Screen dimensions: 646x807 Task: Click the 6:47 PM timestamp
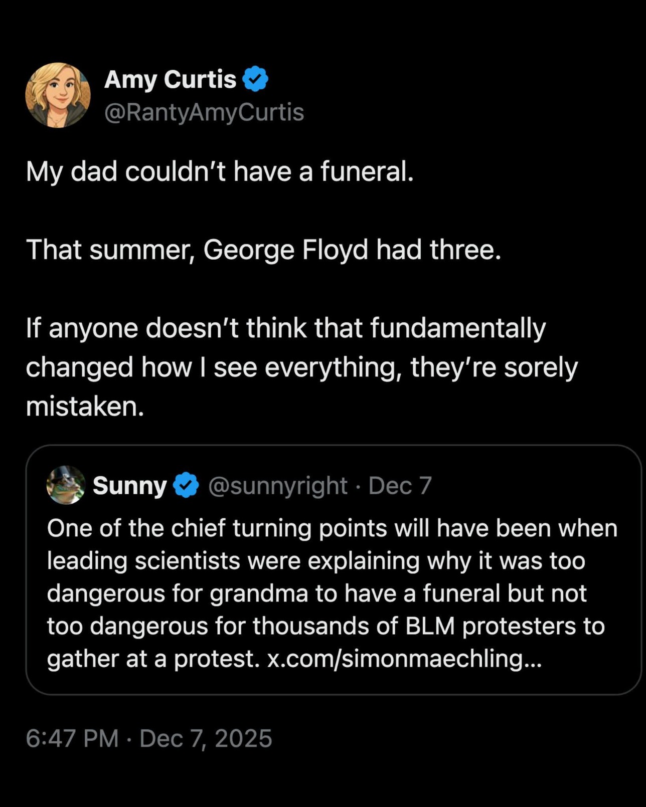(72, 738)
